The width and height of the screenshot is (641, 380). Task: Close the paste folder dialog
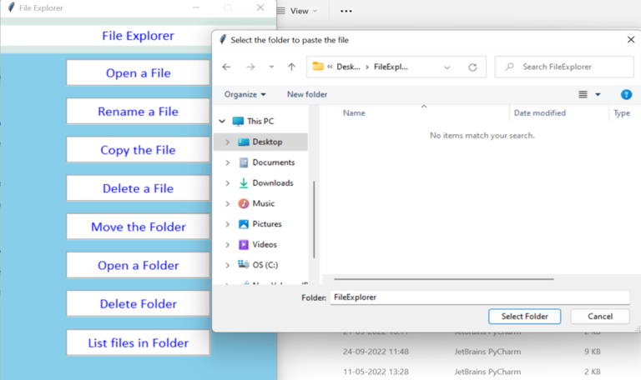pos(631,40)
